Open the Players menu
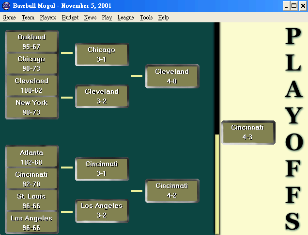308x235 pixels. pos(48,17)
